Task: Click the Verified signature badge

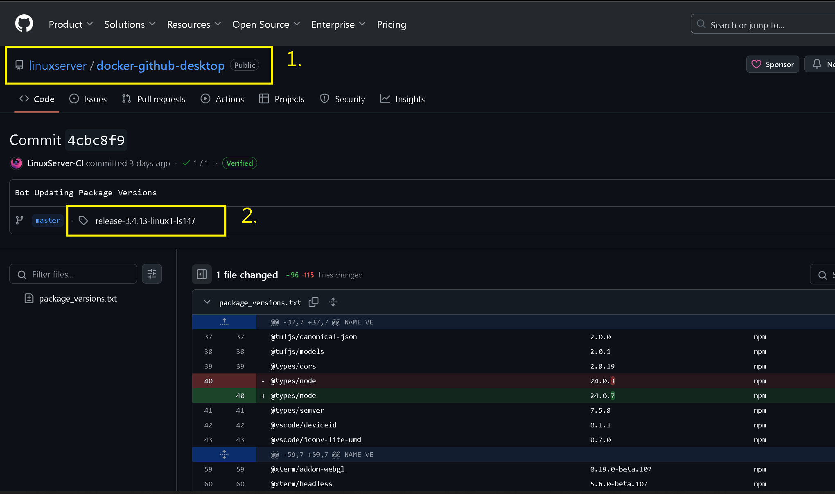Action: [239, 163]
